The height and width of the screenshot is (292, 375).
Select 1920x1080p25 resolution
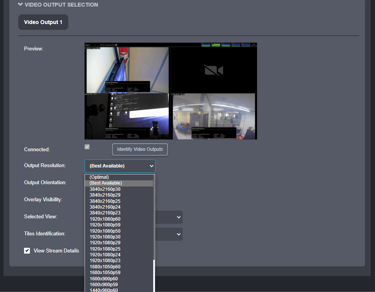tap(119, 249)
